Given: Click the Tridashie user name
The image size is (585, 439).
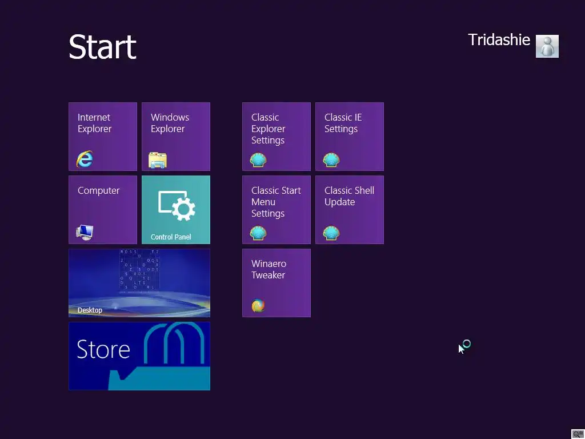Looking at the screenshot, I should pyautogui.click(x=499, y=39).
